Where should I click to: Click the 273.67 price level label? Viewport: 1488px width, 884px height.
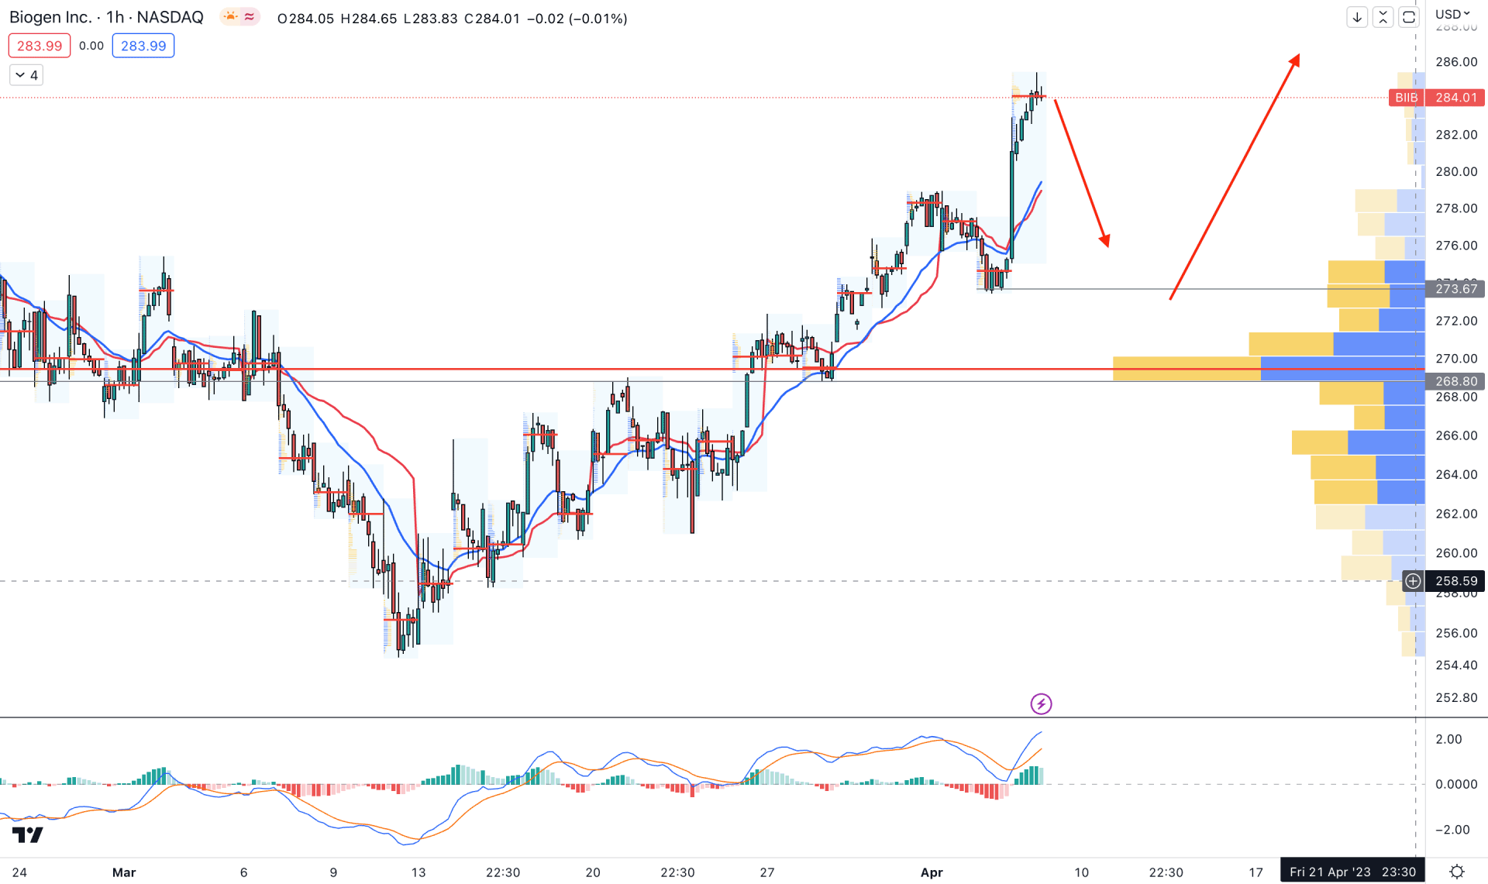[1455, 289]
